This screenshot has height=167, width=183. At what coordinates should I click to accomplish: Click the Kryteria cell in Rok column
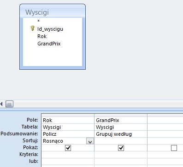pos(68,155)
